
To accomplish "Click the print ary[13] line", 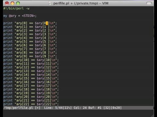I will pyautogui.click(x=31, y=71).
